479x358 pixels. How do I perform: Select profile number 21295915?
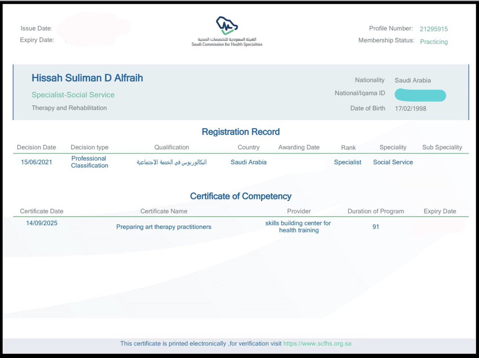(434, 29)
